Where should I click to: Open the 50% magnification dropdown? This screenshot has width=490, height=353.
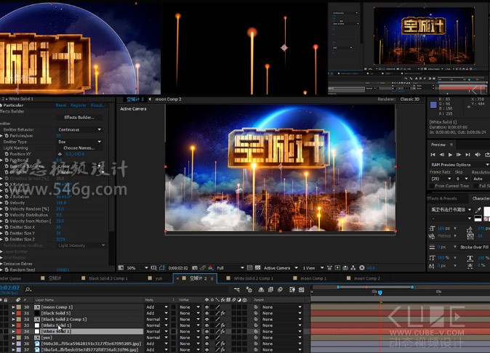[137, 268]
